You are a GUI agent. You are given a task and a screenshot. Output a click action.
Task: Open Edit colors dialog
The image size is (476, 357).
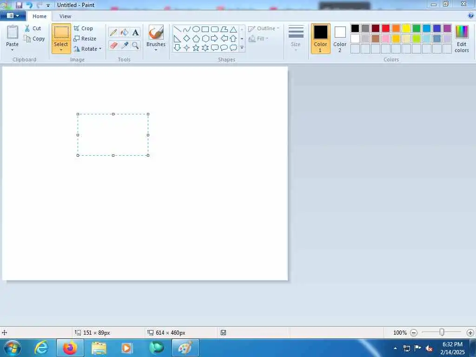[x=462, y=39]
